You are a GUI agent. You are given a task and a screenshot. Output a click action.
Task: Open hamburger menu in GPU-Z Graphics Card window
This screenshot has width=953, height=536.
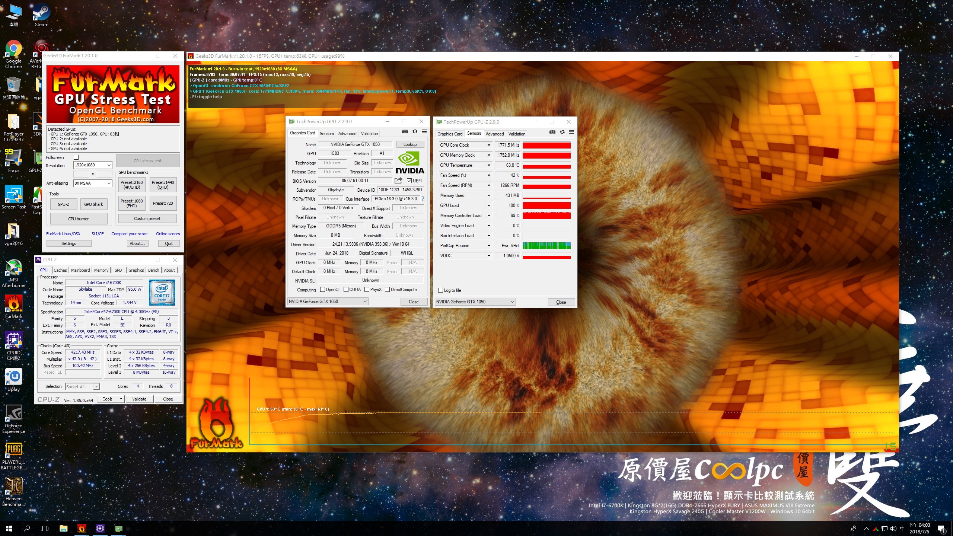[x=424, y=131]
